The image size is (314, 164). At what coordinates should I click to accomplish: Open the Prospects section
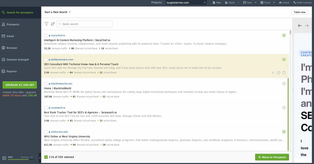[20, 24]
